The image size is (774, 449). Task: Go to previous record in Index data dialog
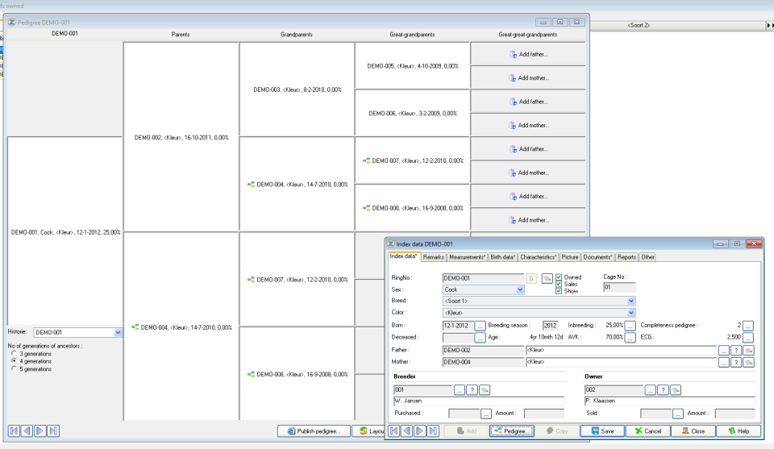click(406, 430)
